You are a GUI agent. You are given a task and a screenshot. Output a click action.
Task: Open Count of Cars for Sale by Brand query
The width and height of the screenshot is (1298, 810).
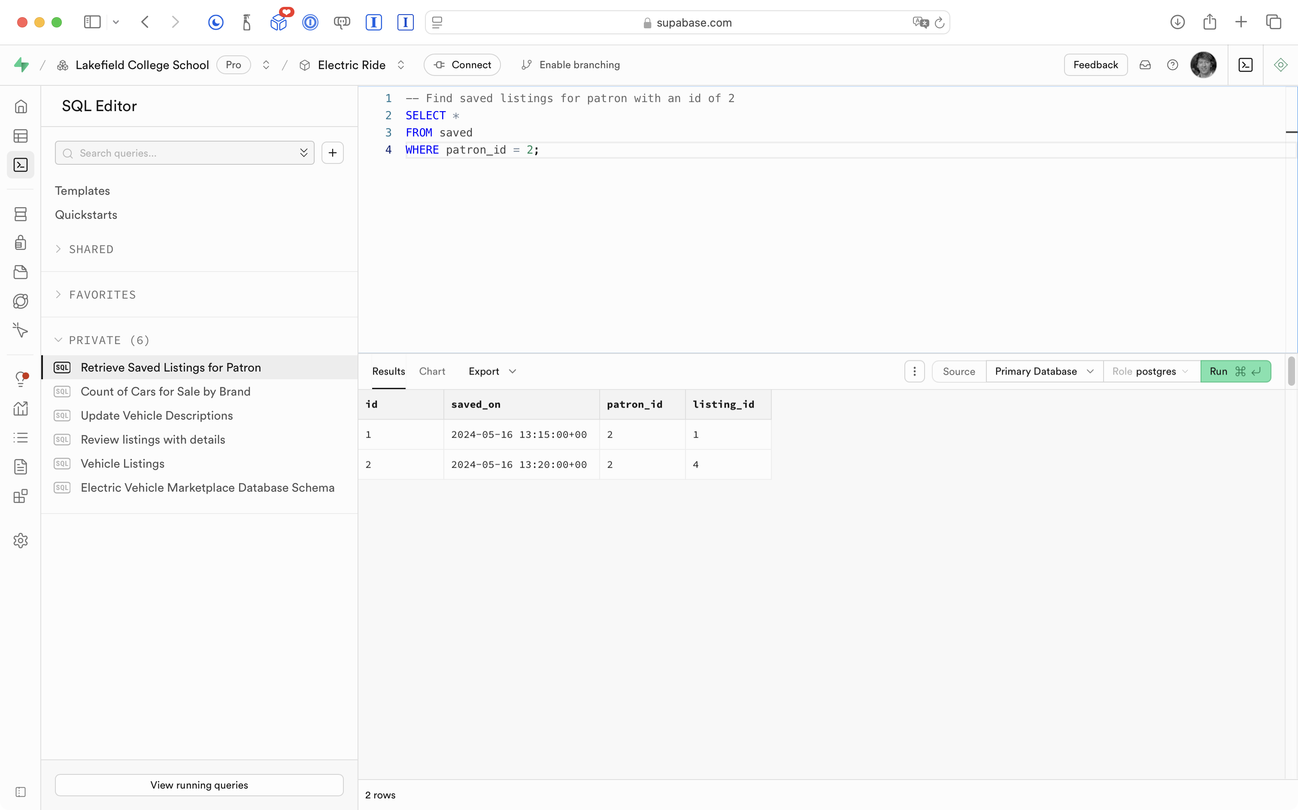pos(165,392)
